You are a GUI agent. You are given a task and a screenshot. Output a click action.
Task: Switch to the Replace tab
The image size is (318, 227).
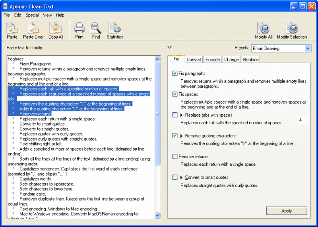251,60
